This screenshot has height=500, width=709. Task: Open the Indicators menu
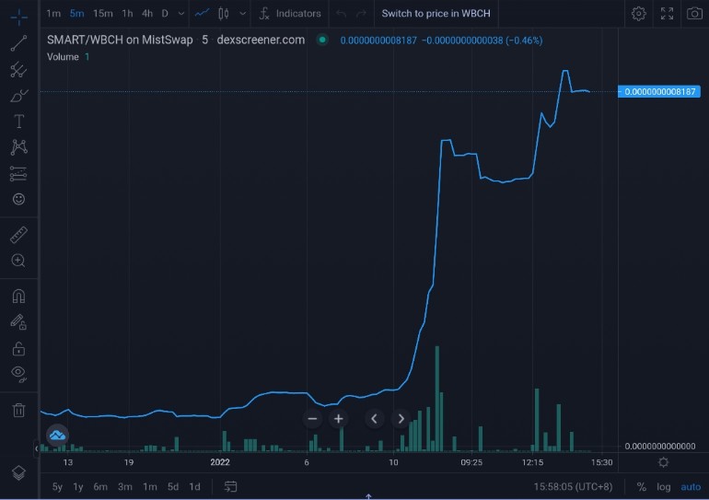click(x=290, y=14)
